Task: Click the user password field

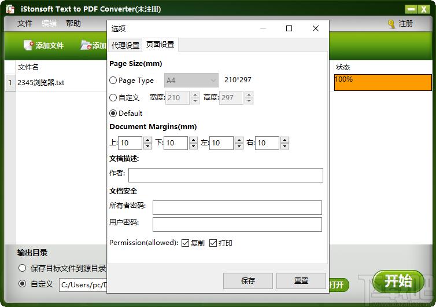Action: [237, 224]
